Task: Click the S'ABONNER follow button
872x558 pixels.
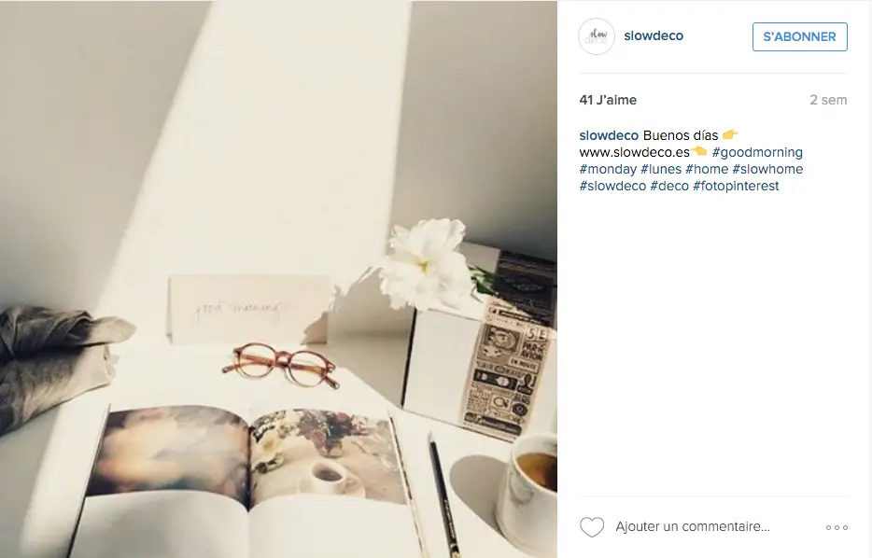Action: click(x=800, y=36)
